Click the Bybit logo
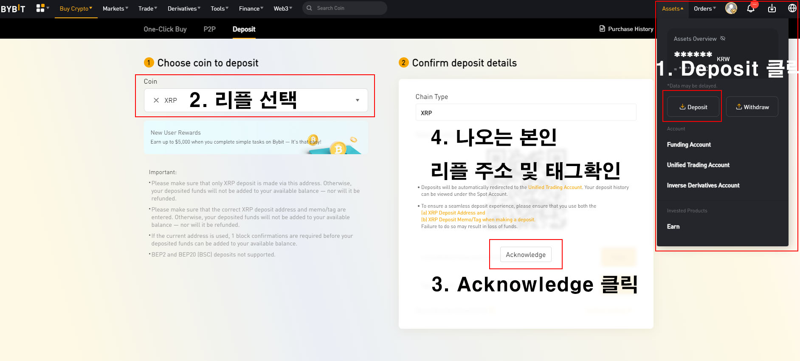The width and height of the screenshot is (800, 361). pyautogui.click(x=13, y=8)
